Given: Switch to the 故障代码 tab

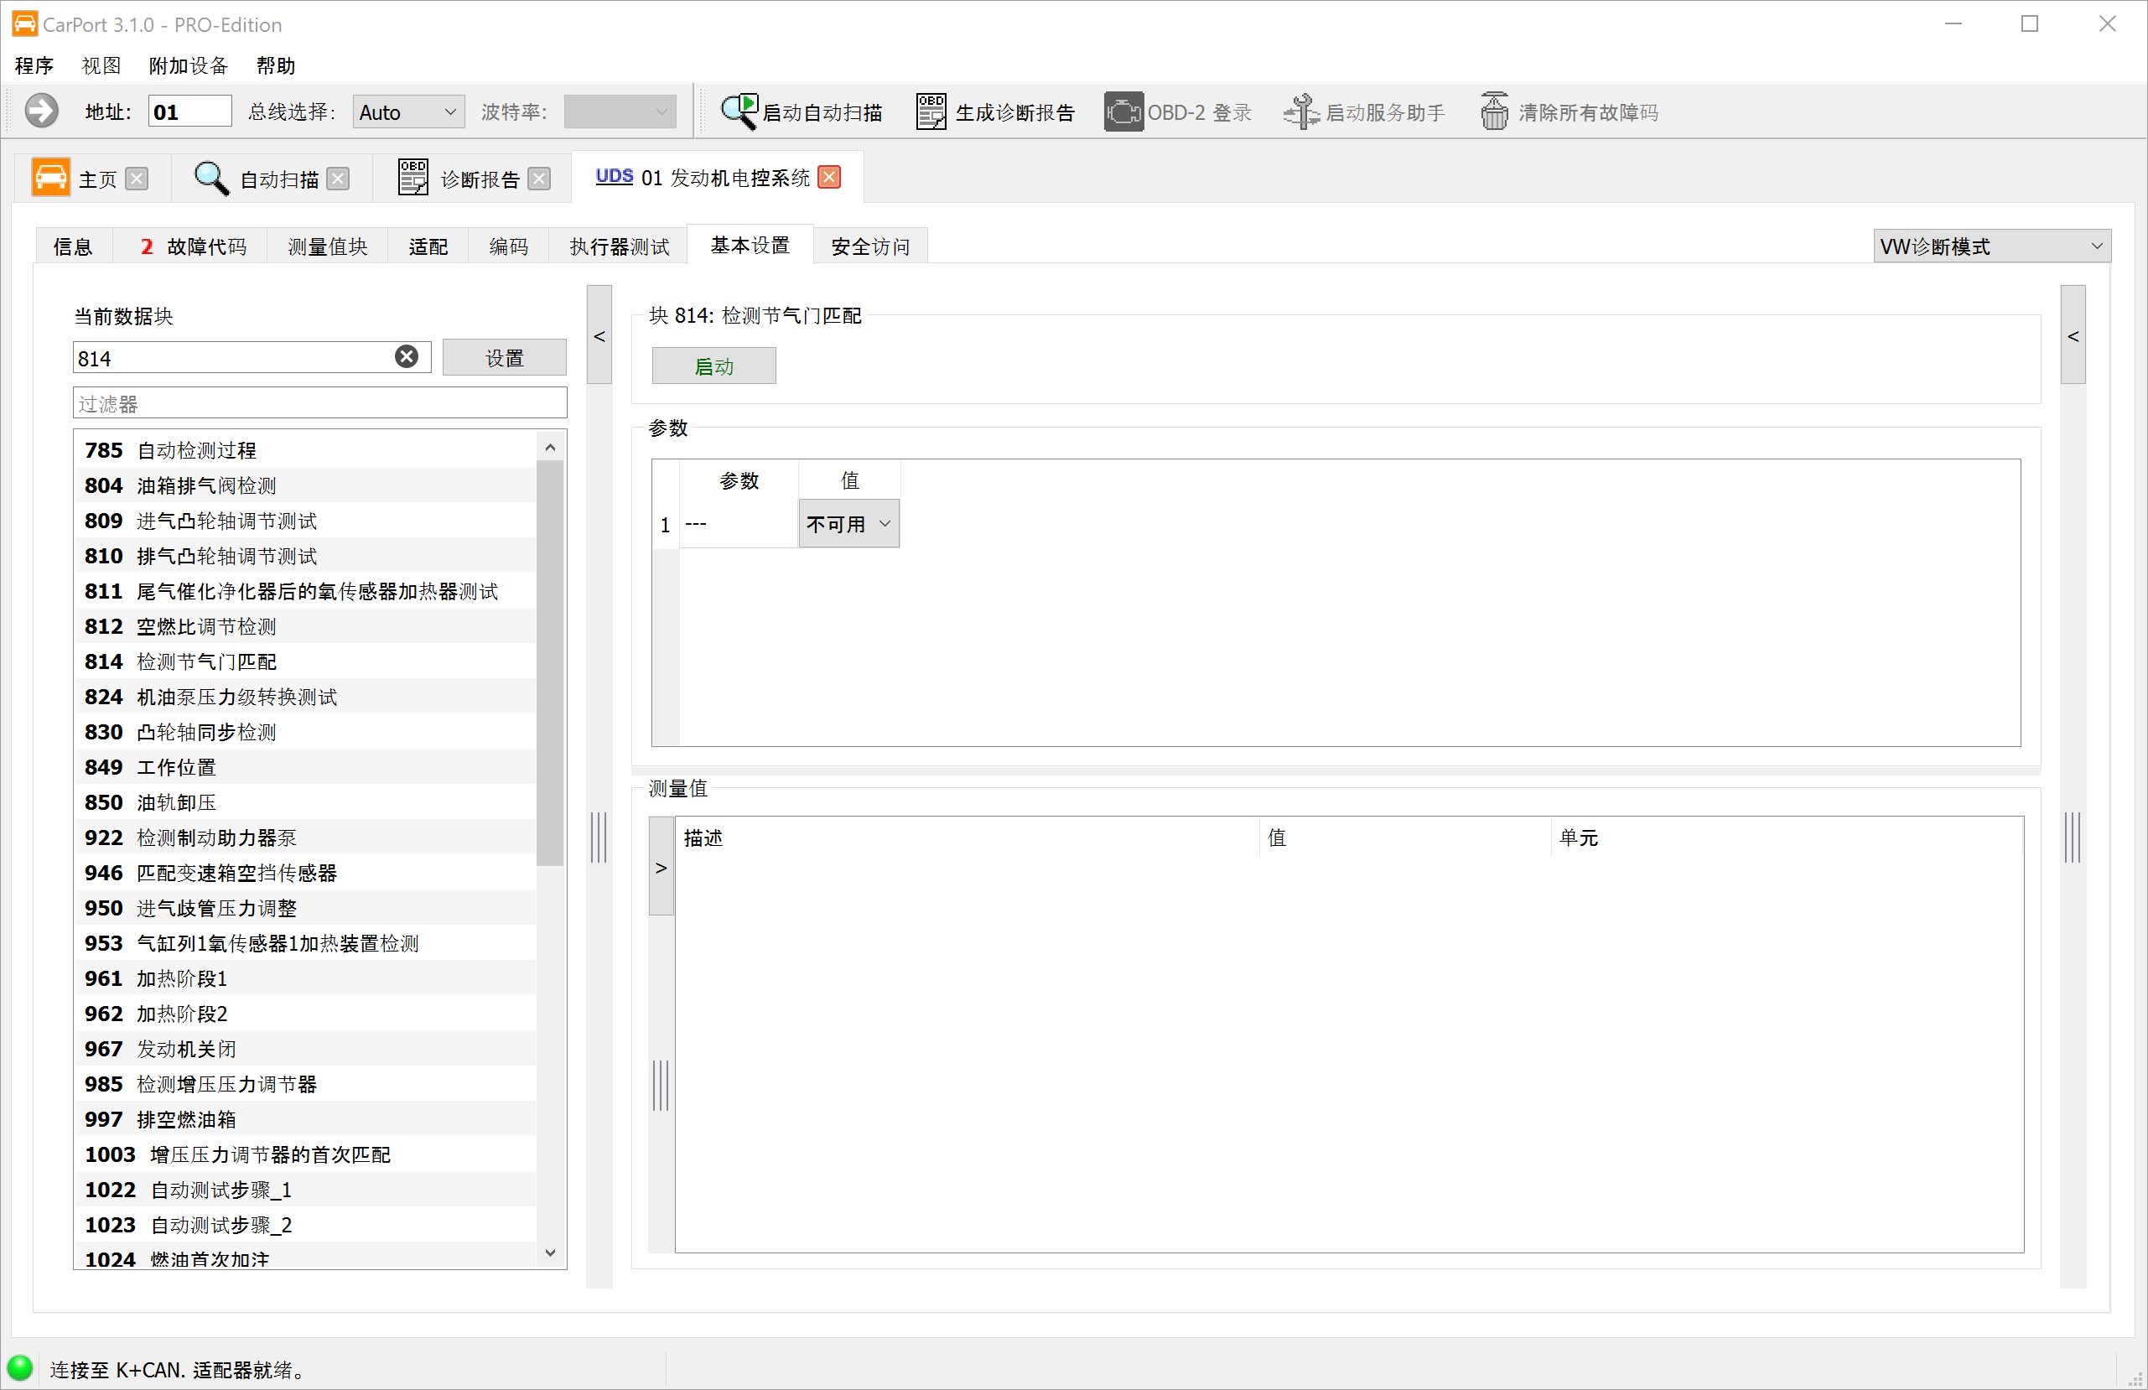Looking at the screenshot, I should [192, 246].
